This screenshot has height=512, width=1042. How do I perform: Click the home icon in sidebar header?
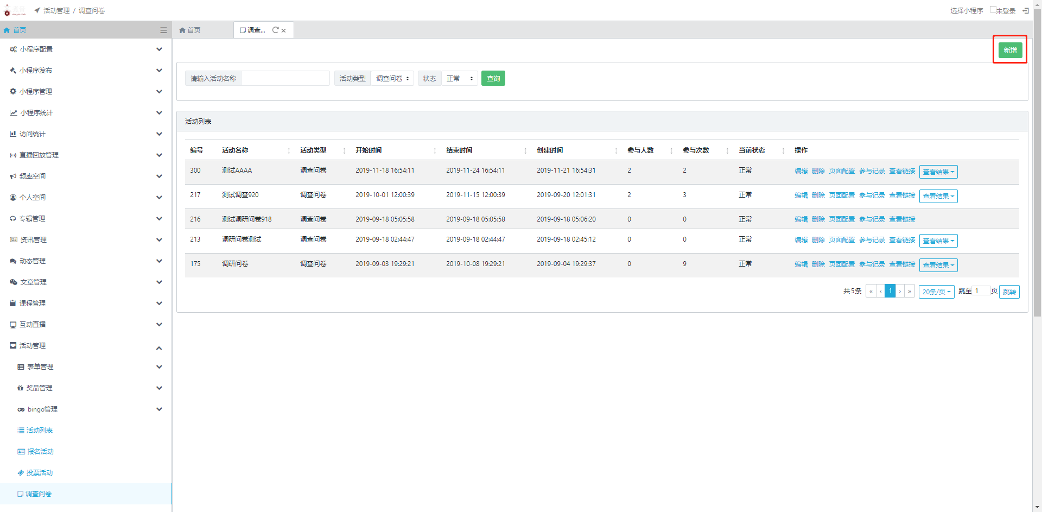click(x=7, y=30)
